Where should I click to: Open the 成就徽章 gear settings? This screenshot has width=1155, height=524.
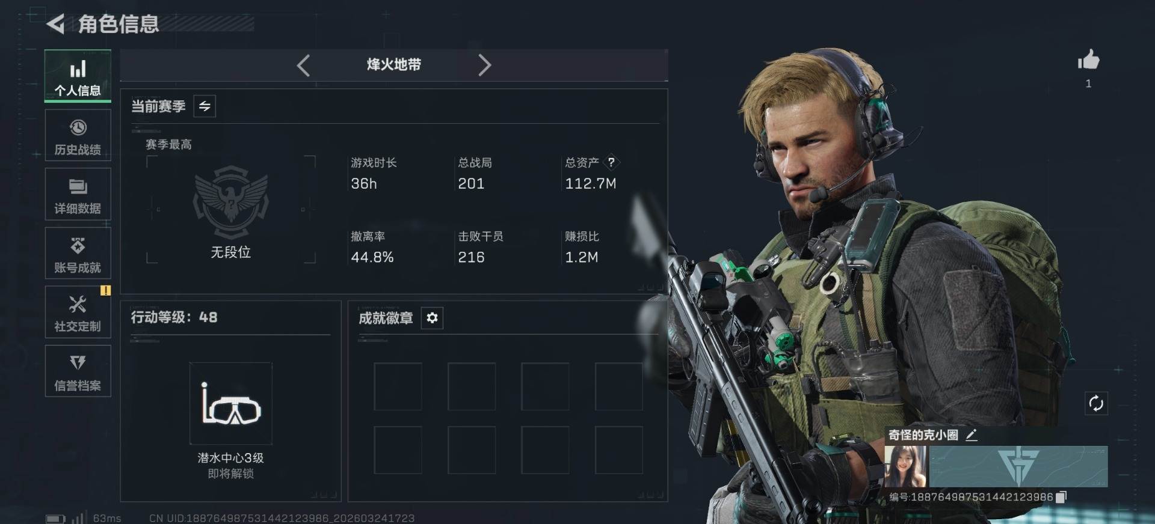click(x=432, y=318)
